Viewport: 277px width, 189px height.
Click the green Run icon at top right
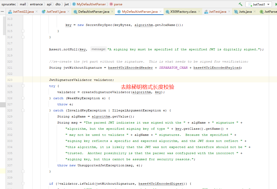coord(276,4)
